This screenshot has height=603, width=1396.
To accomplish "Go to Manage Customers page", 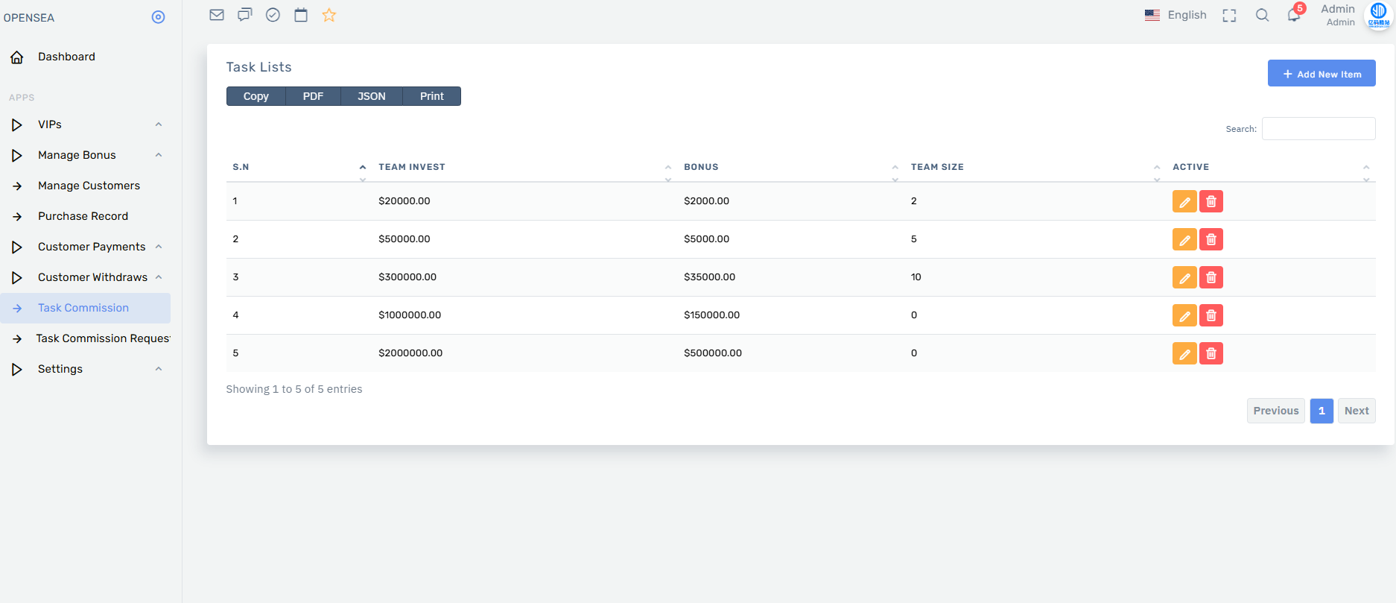I will 89,186.
